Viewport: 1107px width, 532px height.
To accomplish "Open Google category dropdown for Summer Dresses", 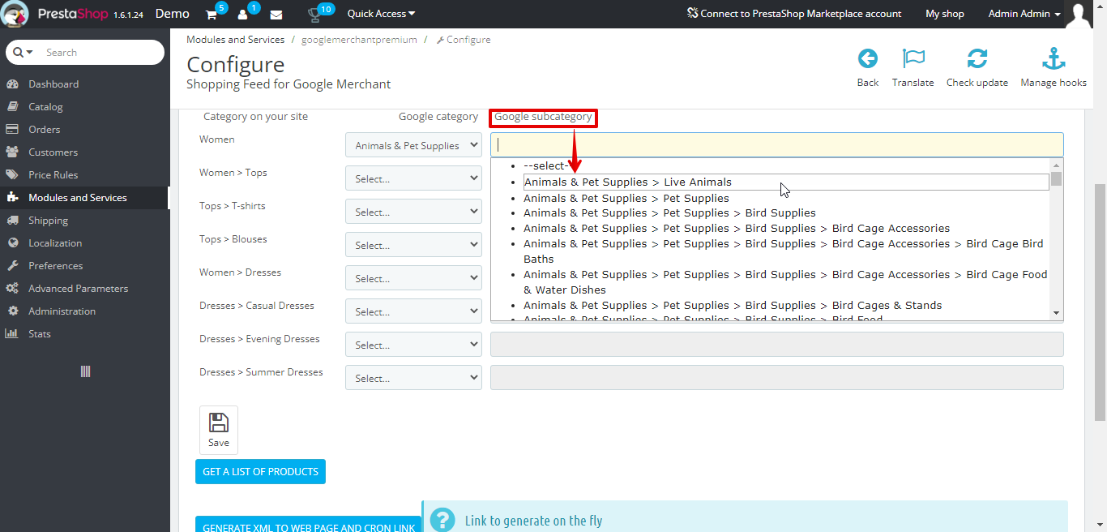I will click(x=414, y=378).
